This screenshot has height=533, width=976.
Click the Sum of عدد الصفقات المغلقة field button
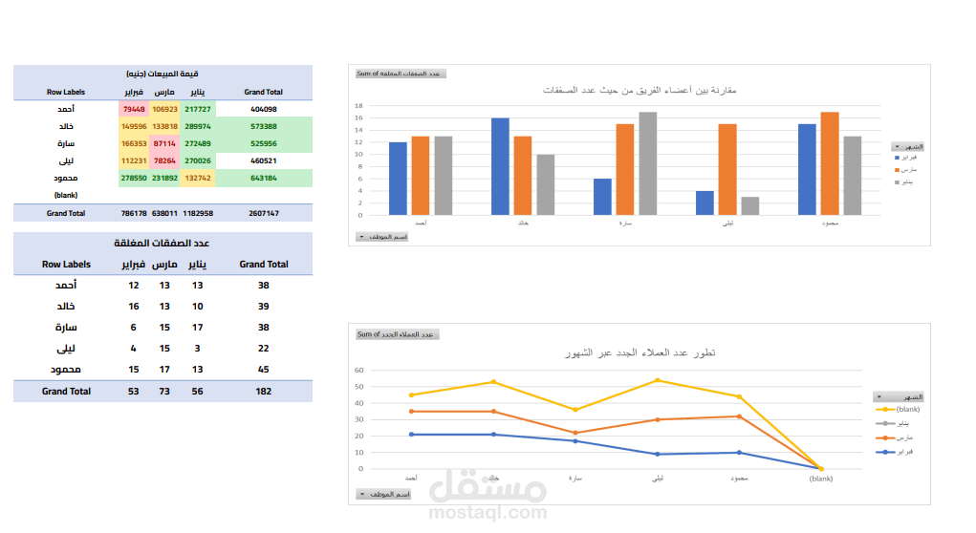coord(401,74)
